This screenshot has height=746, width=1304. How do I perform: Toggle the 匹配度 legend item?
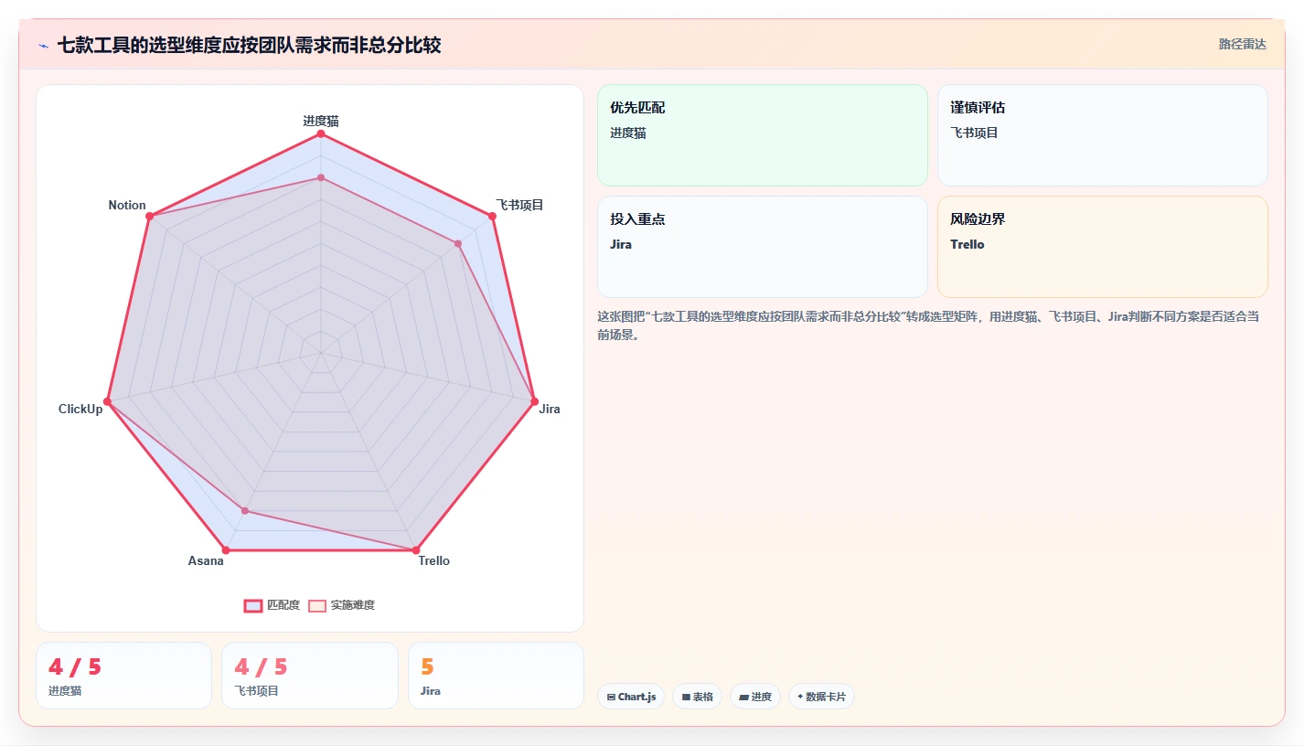pos(272,605)
